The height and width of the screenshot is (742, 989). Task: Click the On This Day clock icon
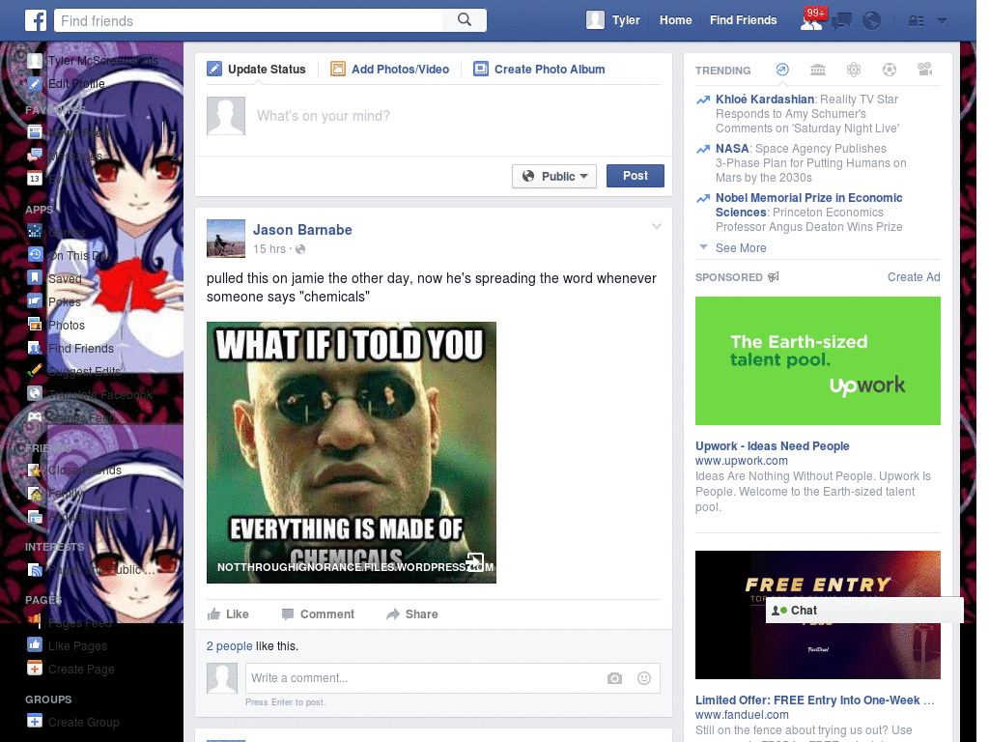36,255
